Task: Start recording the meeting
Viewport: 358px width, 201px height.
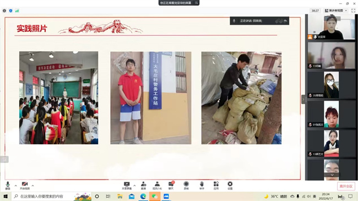Action: (186, 186)
